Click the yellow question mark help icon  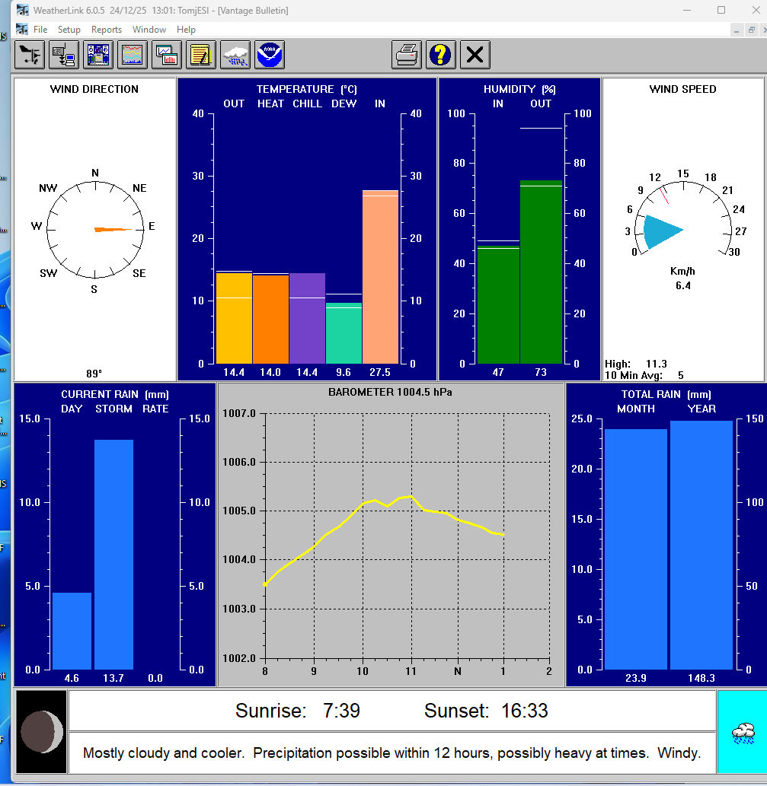tap(441, 55)
